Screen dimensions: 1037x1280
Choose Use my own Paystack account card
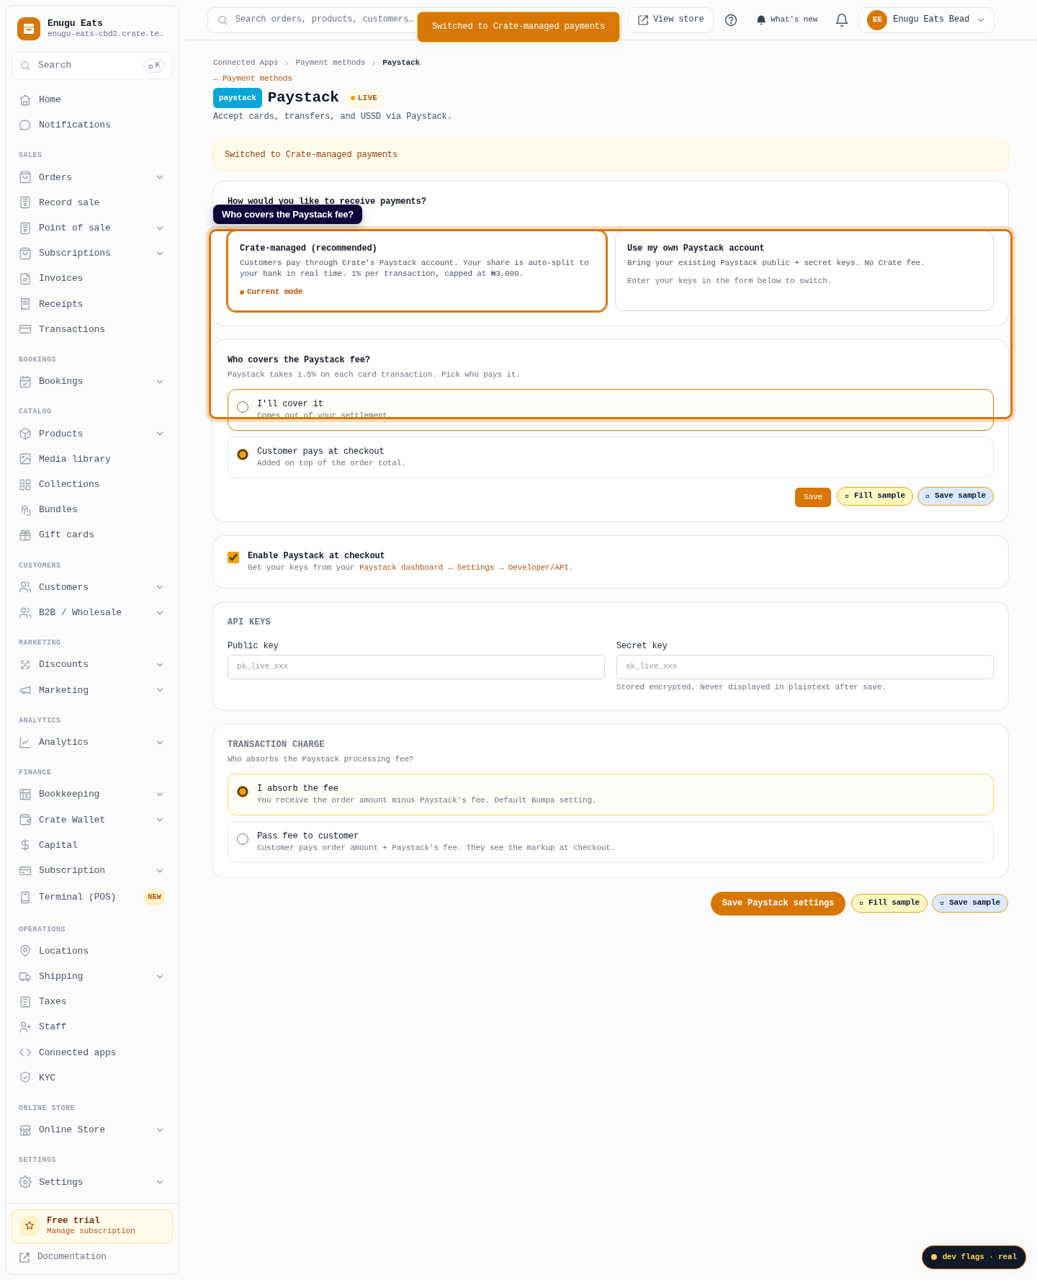[x=804, y=271]
